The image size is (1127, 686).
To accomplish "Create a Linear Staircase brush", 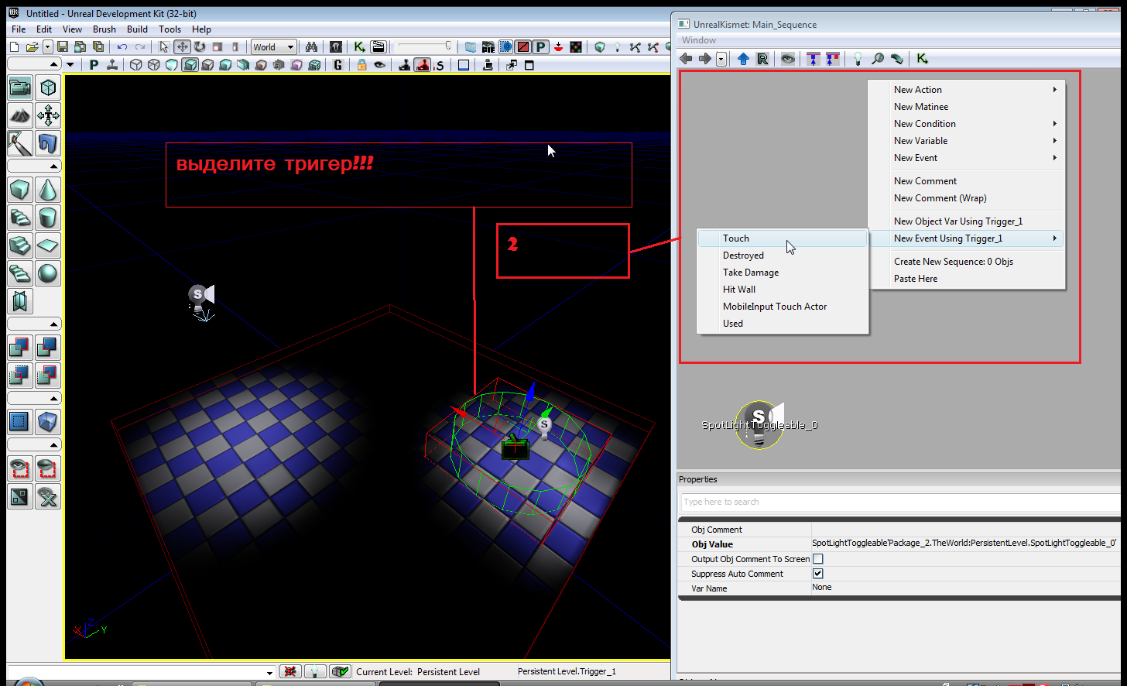I will tap(20, 245).
